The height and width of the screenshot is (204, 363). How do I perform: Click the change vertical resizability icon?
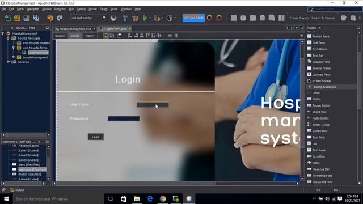[x=176, y=36]
